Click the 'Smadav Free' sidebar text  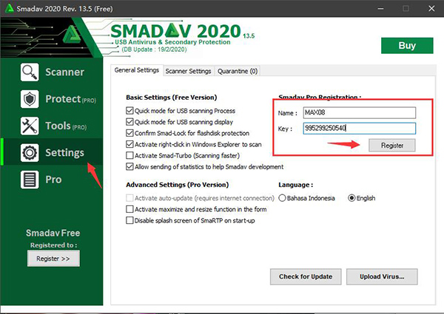pos(53,233)
